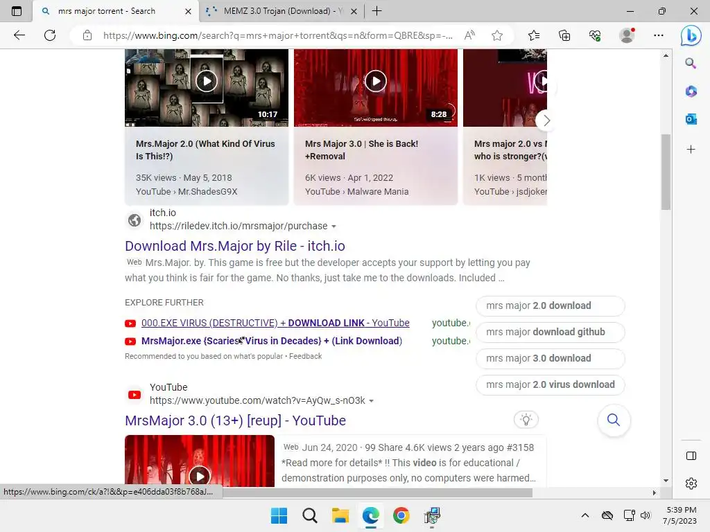The width and height of the screenshot is (710, 532).
Task: Click the vertical scrollbar thumb
Action: coord(666,172)
